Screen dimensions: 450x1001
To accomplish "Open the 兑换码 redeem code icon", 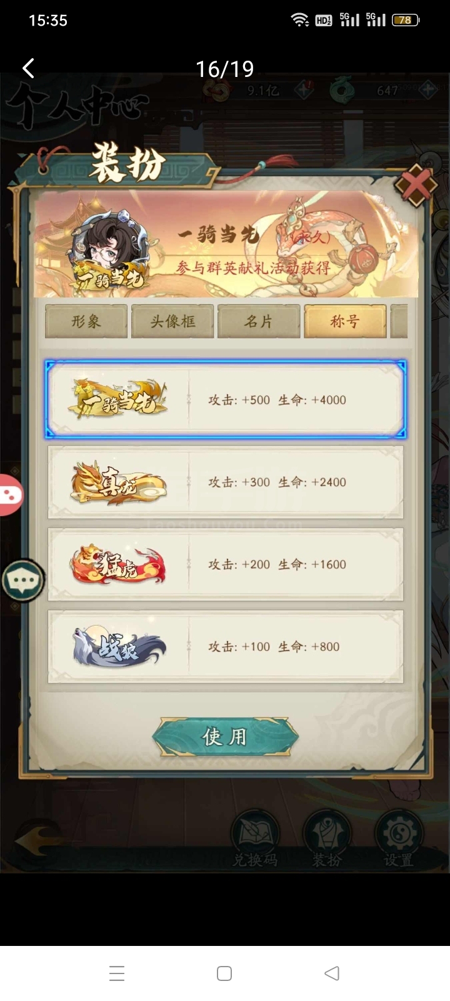I will click(254, 838).
